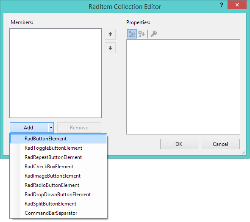Expand the Add button dropdown arrow

(x=51, y=127)
